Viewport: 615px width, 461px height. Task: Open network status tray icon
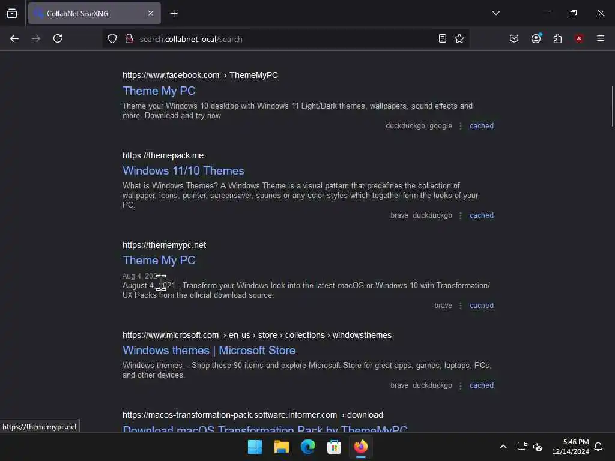pos(522,447)
